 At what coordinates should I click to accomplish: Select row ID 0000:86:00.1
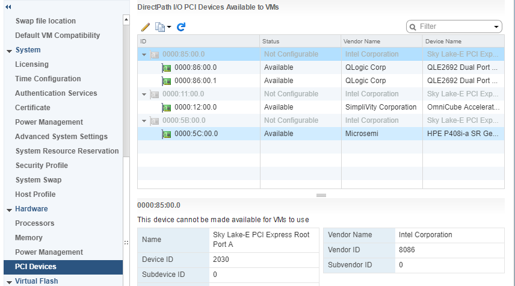click(196, 81)
